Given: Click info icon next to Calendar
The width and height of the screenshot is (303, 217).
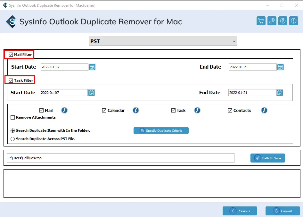Looking at the screenshot, I should coord(136,111).
